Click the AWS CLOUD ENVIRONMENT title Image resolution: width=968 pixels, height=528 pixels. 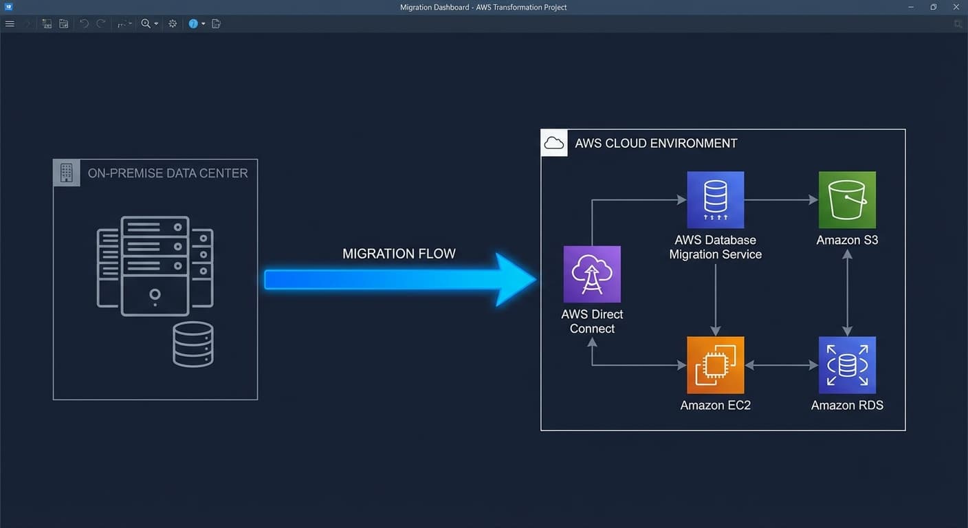656,144
